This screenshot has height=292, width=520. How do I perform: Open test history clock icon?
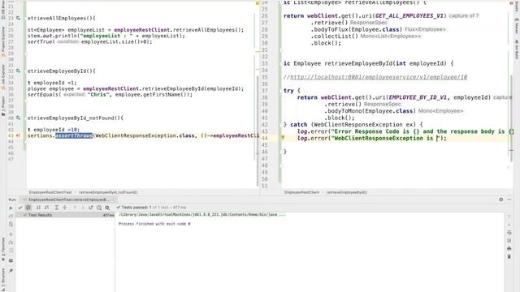click(x=99, y=208)
